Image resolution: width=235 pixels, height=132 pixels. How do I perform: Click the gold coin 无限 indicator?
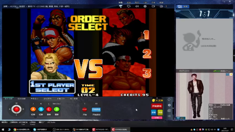(x=157, y=100)
